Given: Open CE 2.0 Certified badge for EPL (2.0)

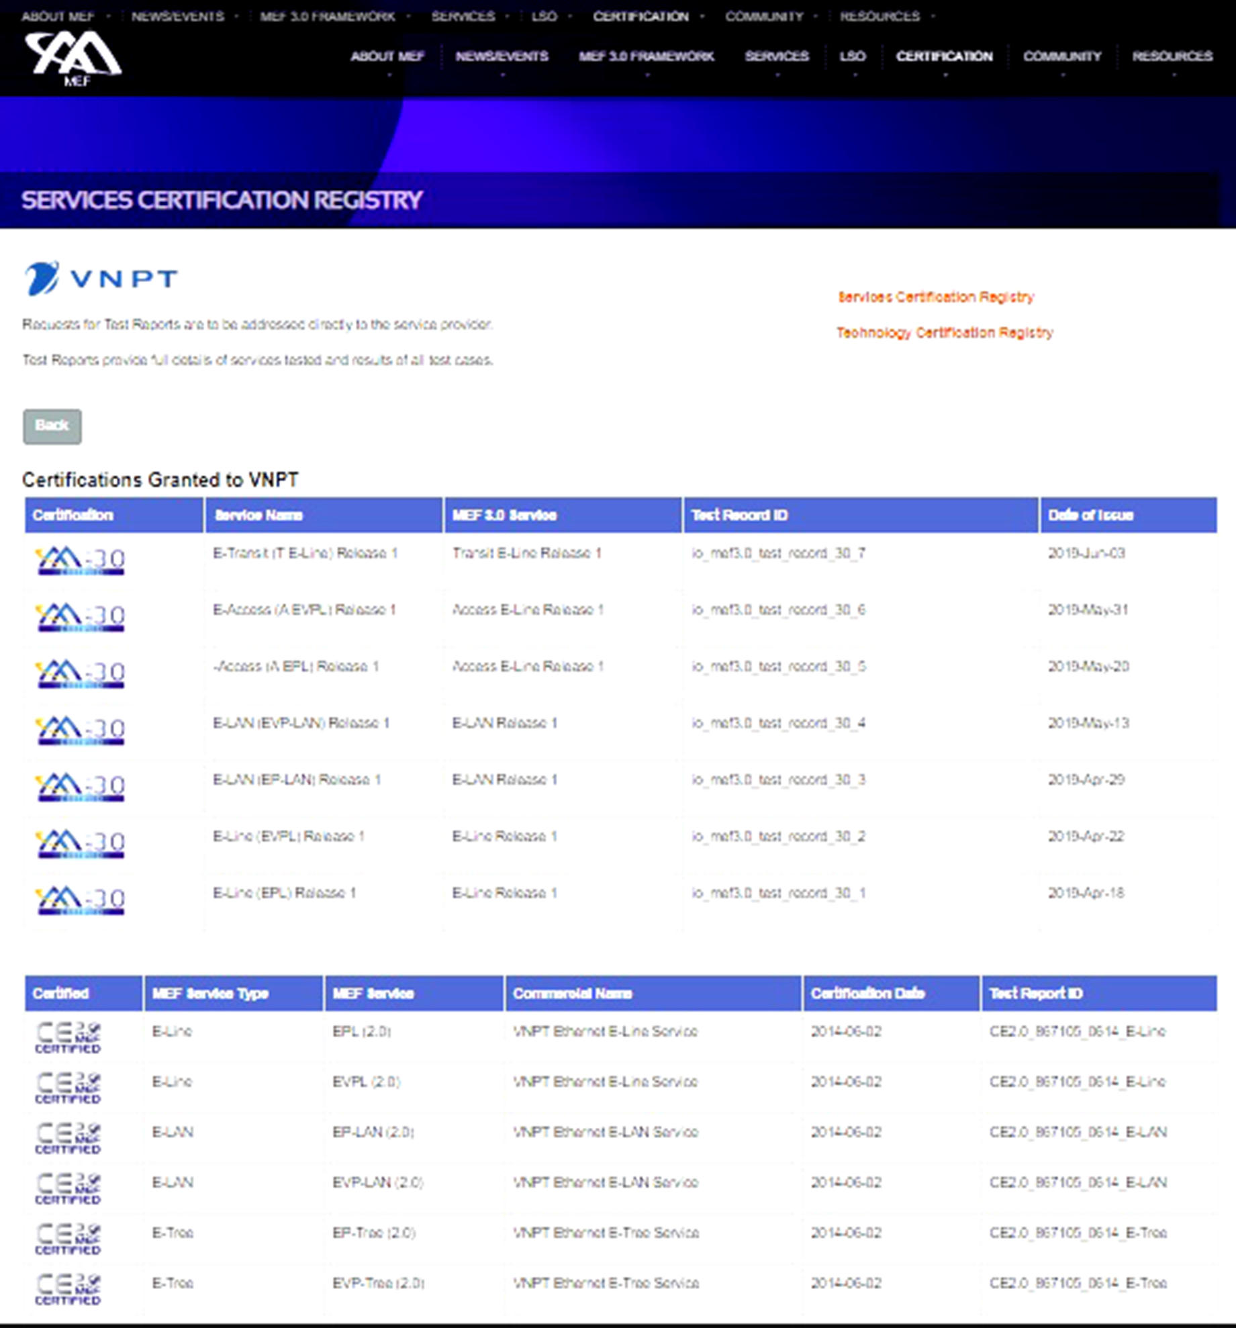Looking at the screenshot, I should click(68, 1038).
